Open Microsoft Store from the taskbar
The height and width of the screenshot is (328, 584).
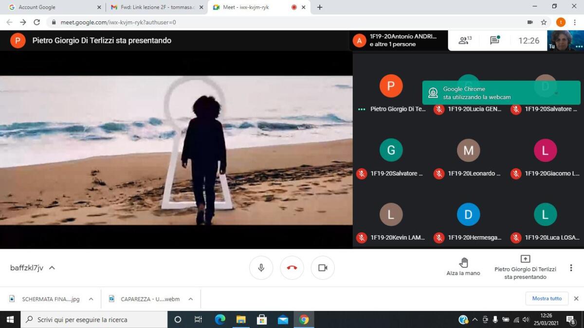[262, 319]
